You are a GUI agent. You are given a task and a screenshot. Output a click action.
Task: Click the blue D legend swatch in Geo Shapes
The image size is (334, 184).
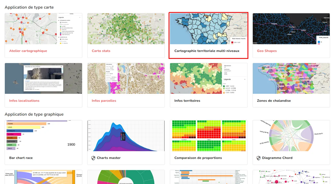[318, 42]
